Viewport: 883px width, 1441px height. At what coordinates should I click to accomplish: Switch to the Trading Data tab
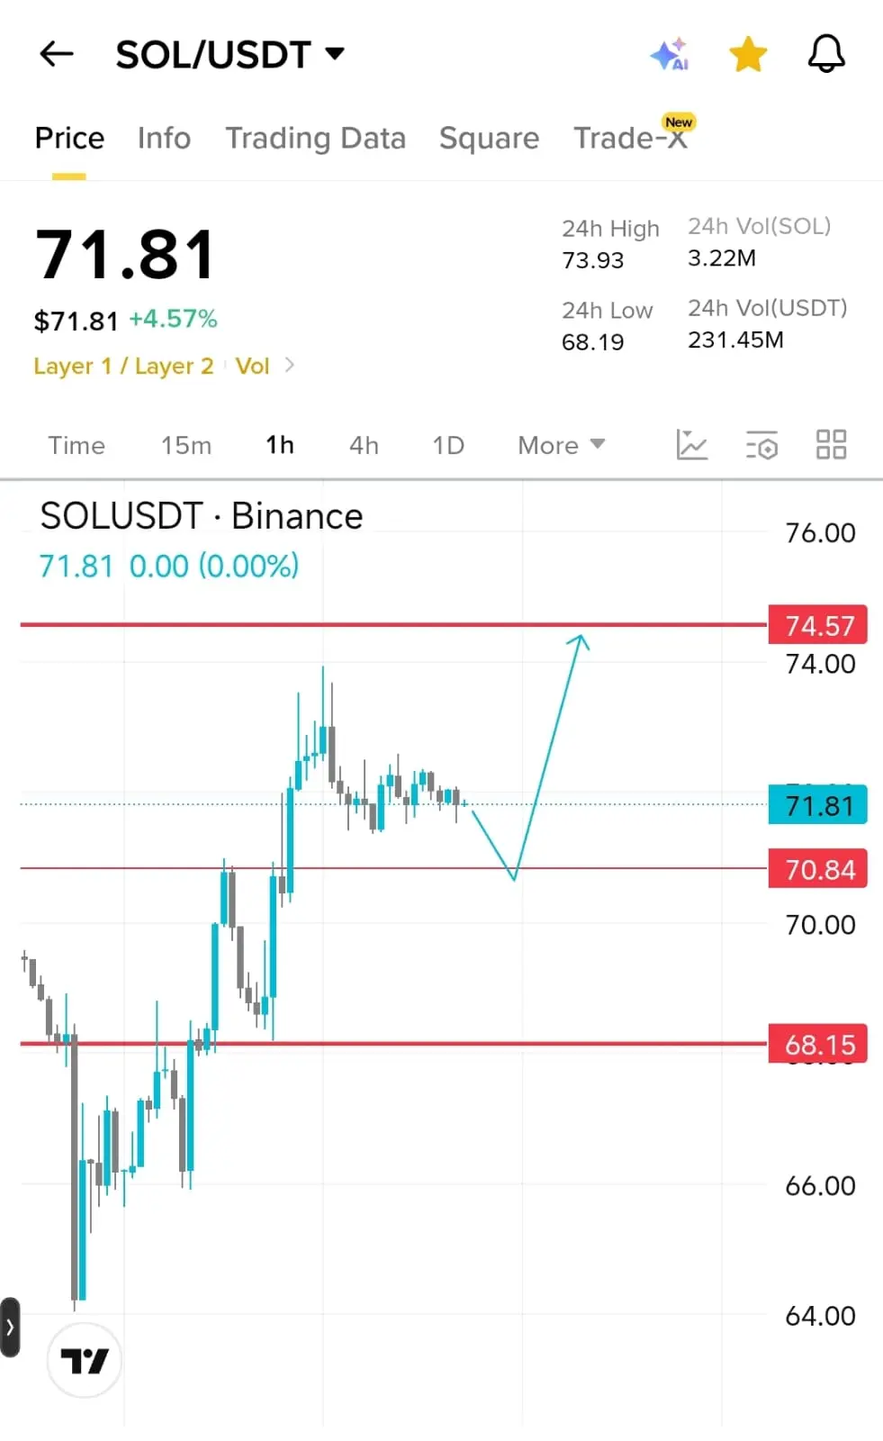click(x=315, y=138)
